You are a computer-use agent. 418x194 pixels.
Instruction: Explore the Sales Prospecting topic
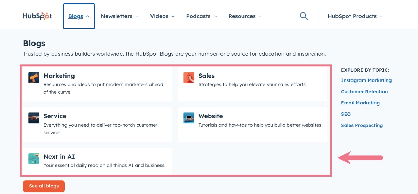[362, 125]
